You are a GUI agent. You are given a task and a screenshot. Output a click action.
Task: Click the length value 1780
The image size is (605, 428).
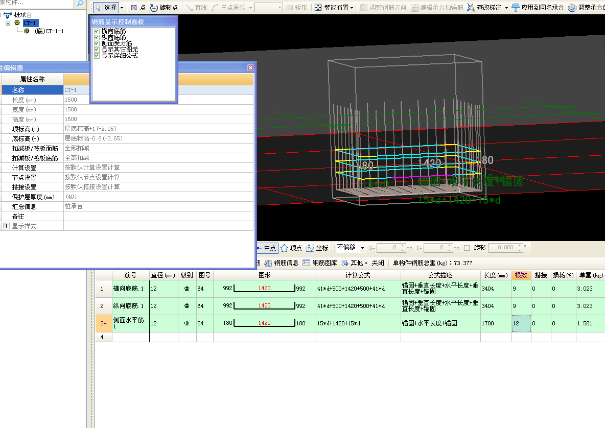pos(496,323)
